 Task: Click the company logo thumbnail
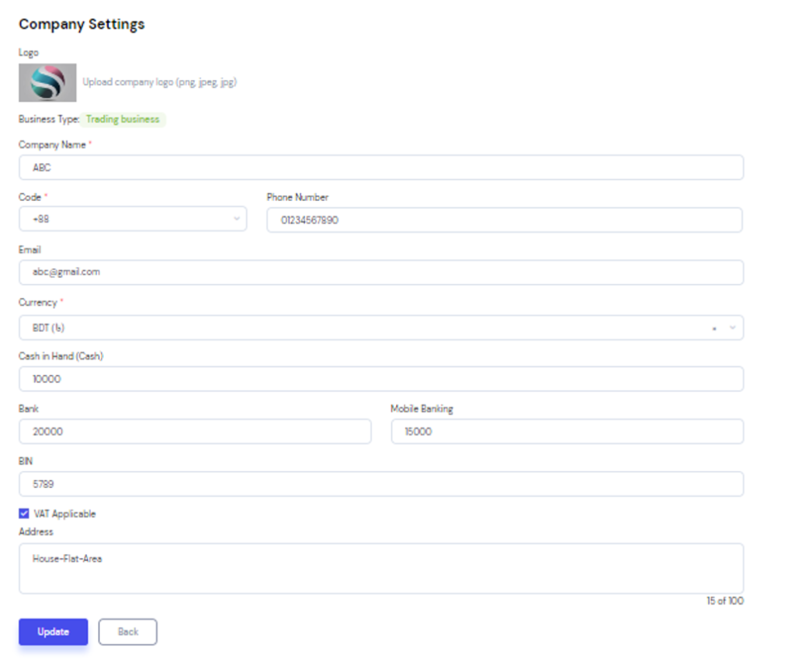pyautogui.click(x=47, y=82)
